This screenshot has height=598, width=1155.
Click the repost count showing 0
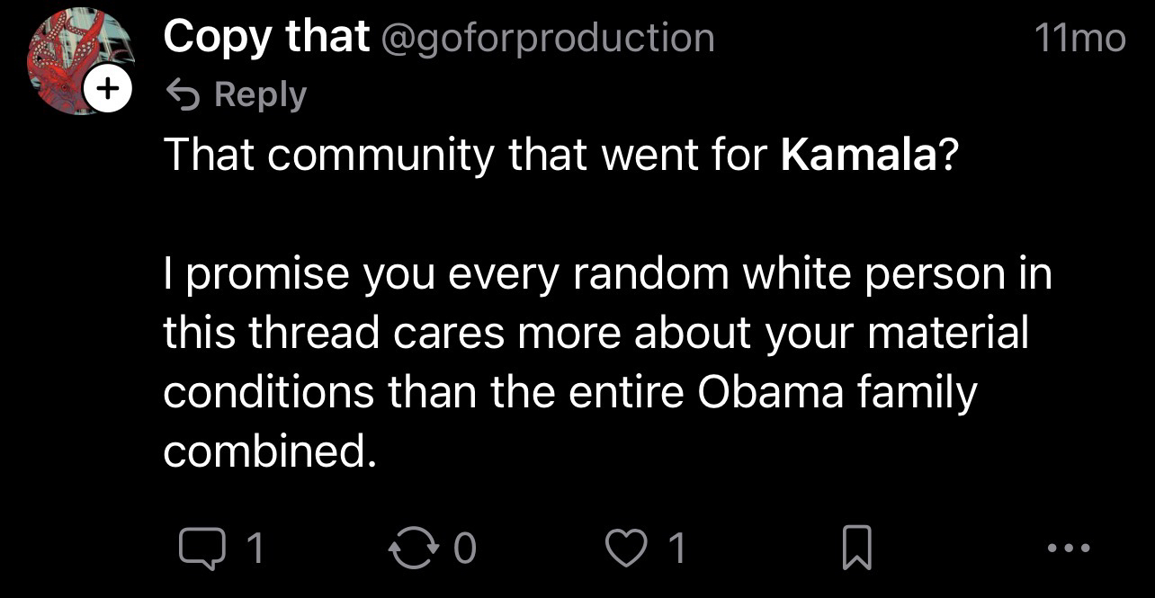pyautogui.click(x=463, y=548)
